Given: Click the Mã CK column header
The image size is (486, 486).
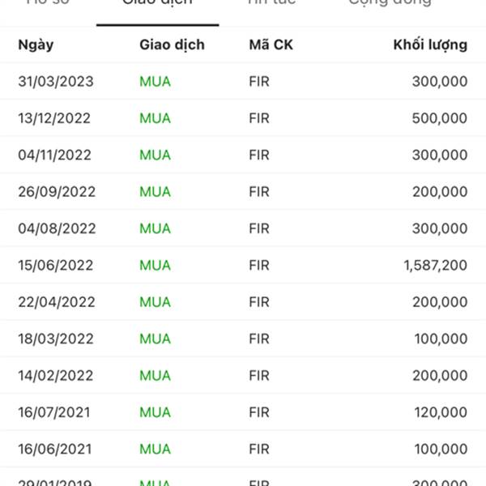Looking at the screenshot, I should [271, 45].
